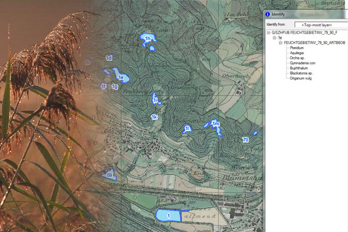This screenshot has width=348, height=232.
Task: Collapse the GISZHPUB FEUCHTGEBIETINV_79_90_F root node
Action: [269, 33]
